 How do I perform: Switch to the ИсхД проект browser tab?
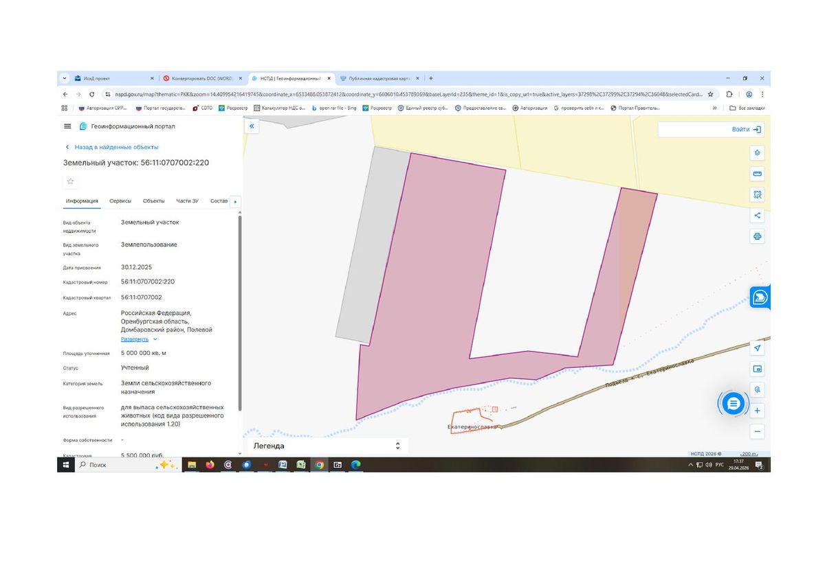115,78
